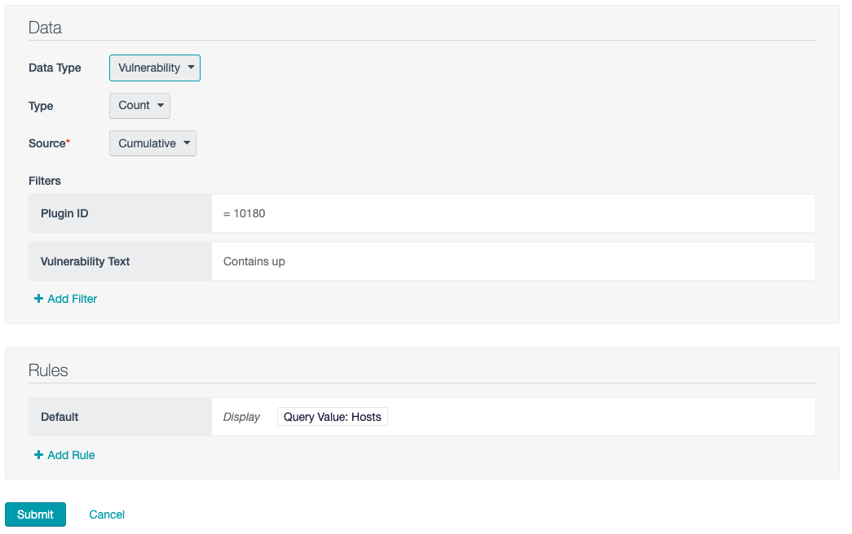Open the Vulnerability data type dropdown

click(154, 68)
